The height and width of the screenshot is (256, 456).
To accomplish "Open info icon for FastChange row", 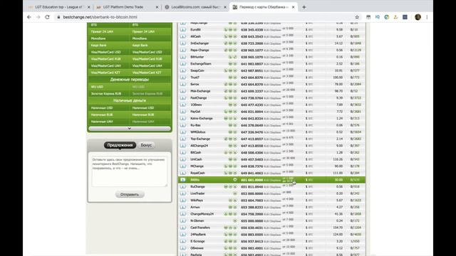I will pyautogui.click(x=183, y=98).
